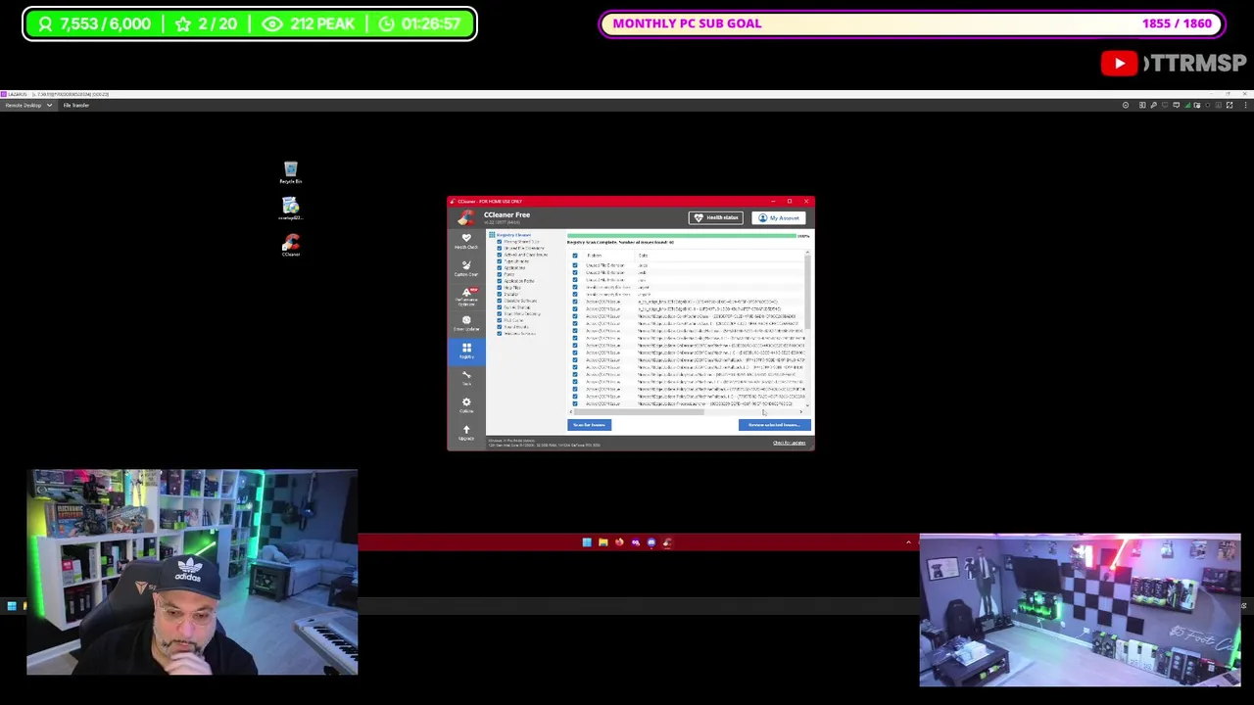The image size is (1254, 705).
Task: Open the Driver Updater sidebar item
Action: tap(466, 322)
